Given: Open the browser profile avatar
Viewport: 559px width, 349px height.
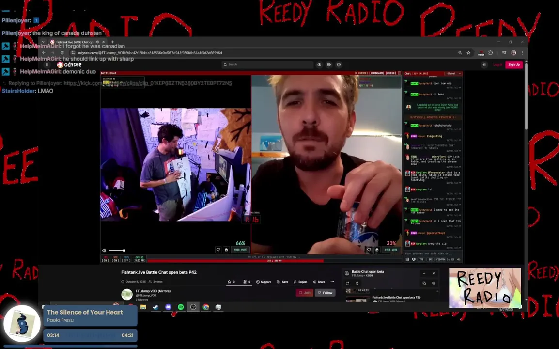Looking at the screenshot, I should coord(513,53).
